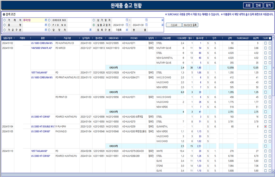Open calendar picker for 납기일자 start date

pyautogui.click(x=126, y=19)
